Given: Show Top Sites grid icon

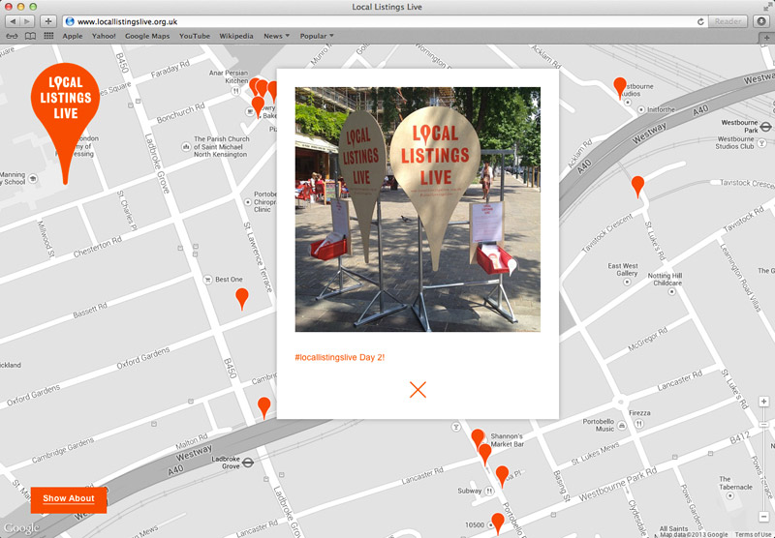Looking at the screenshot, I should click(48, 36).
